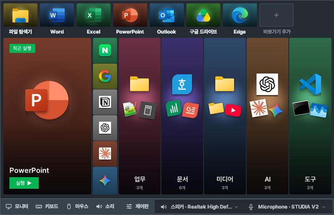The image size is (334, 215).
Task: Open the folder icon in 업무 group
Action: coord(139,84)
